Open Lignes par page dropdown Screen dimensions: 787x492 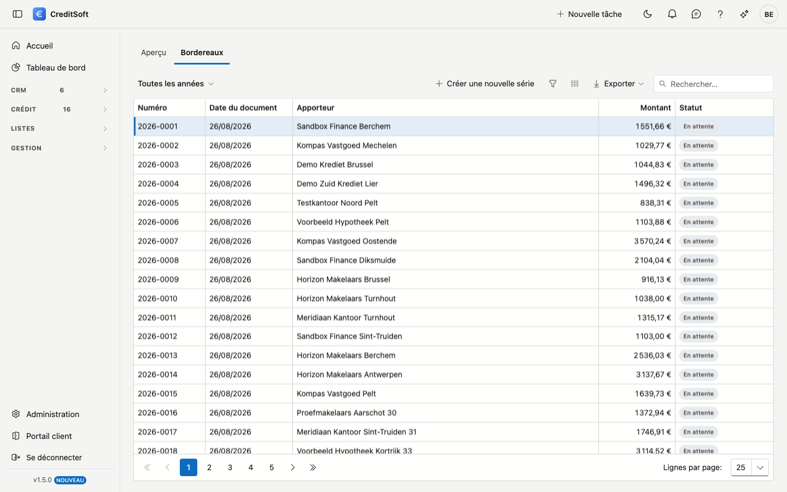tap(750, 467)
